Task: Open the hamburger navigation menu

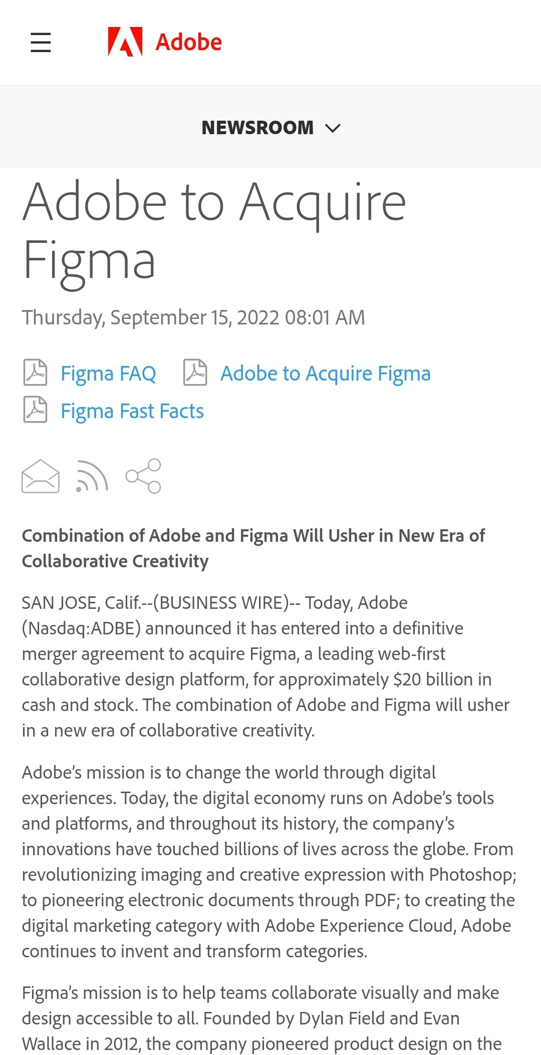Action: [41, 42]
